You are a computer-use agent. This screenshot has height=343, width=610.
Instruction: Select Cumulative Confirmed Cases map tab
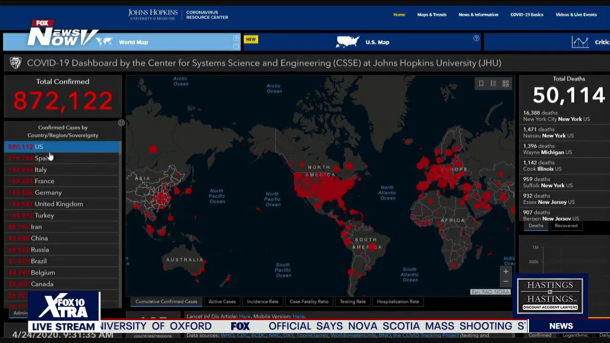click(166, 302)
